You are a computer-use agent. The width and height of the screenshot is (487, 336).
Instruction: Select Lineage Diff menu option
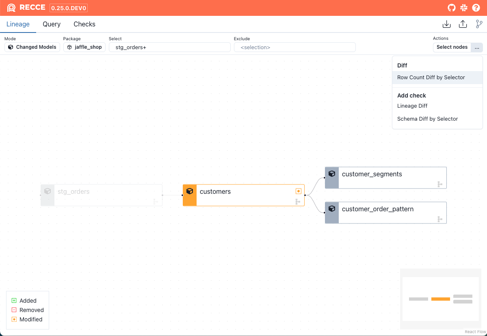412,106
